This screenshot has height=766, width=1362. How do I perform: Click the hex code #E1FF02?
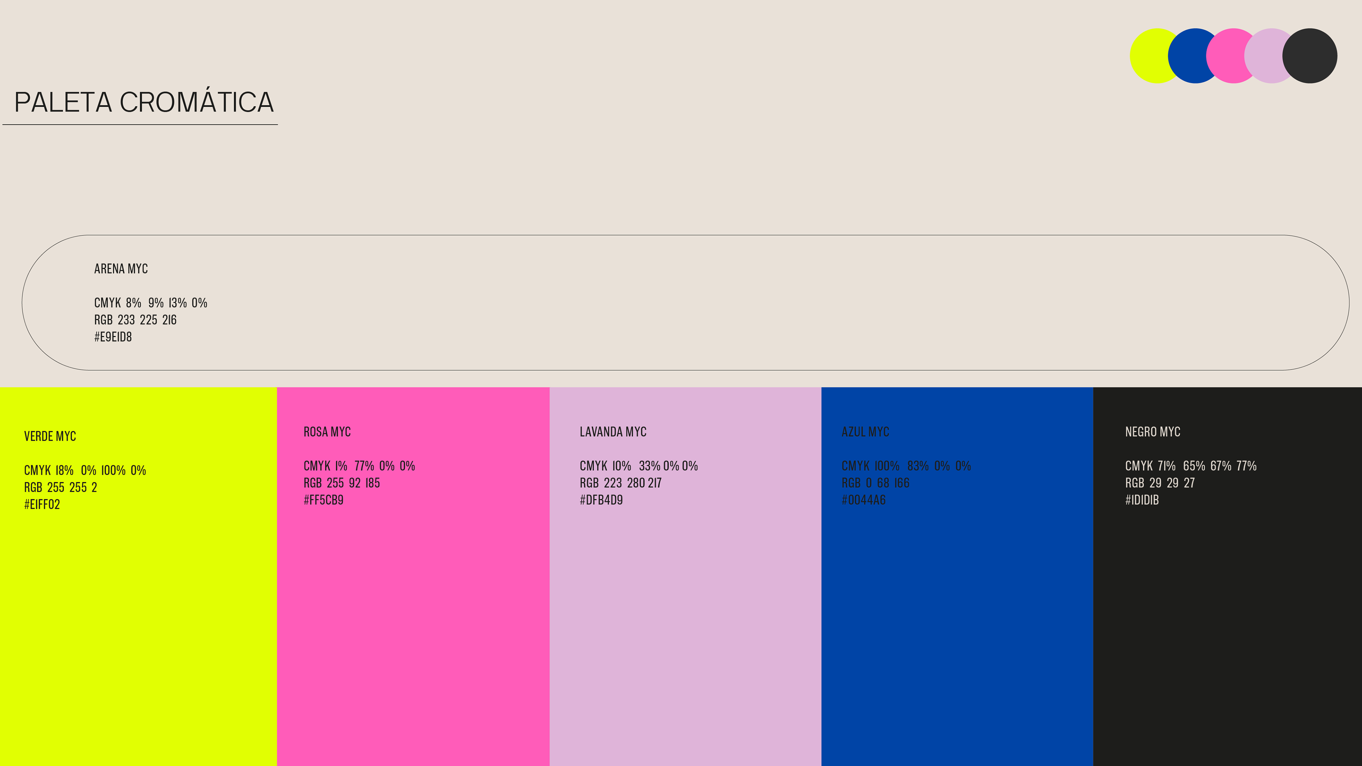point(42,504)
